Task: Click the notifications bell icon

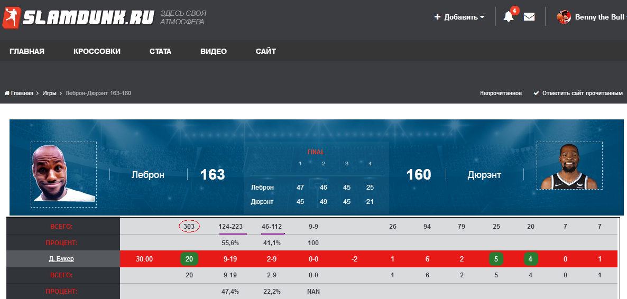Action: pos(509,16)
